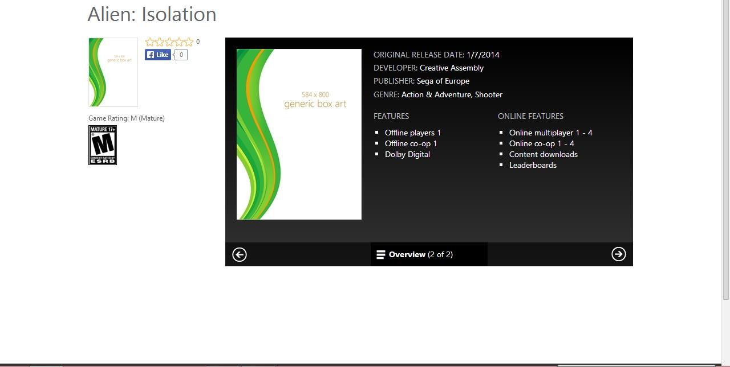Screen dimensions: 730x367
Task: Open the large generic box art image
Action: coord(299,134)
